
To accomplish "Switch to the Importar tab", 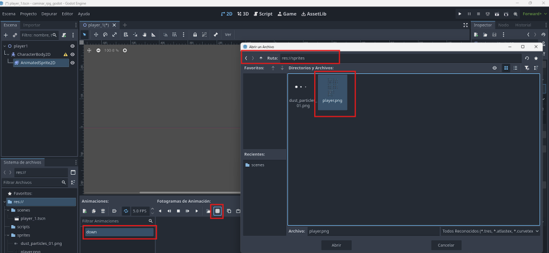I will coord(31,25).
